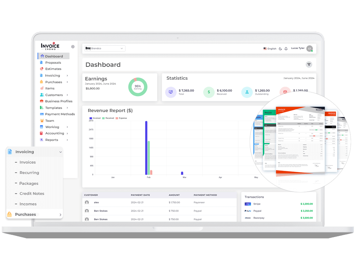Image resolution: width=356 pixels, height=261 pixels.
Task: Collapse the expanded Invoicing menu
Action: pyautogui.click(x=60, y=152)
